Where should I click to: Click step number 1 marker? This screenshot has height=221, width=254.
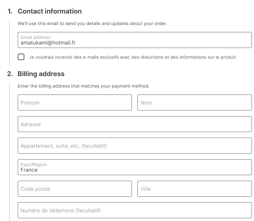10,11
